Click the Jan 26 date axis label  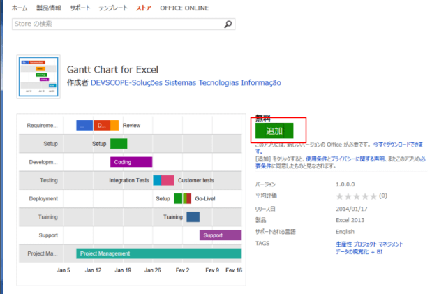153,270
